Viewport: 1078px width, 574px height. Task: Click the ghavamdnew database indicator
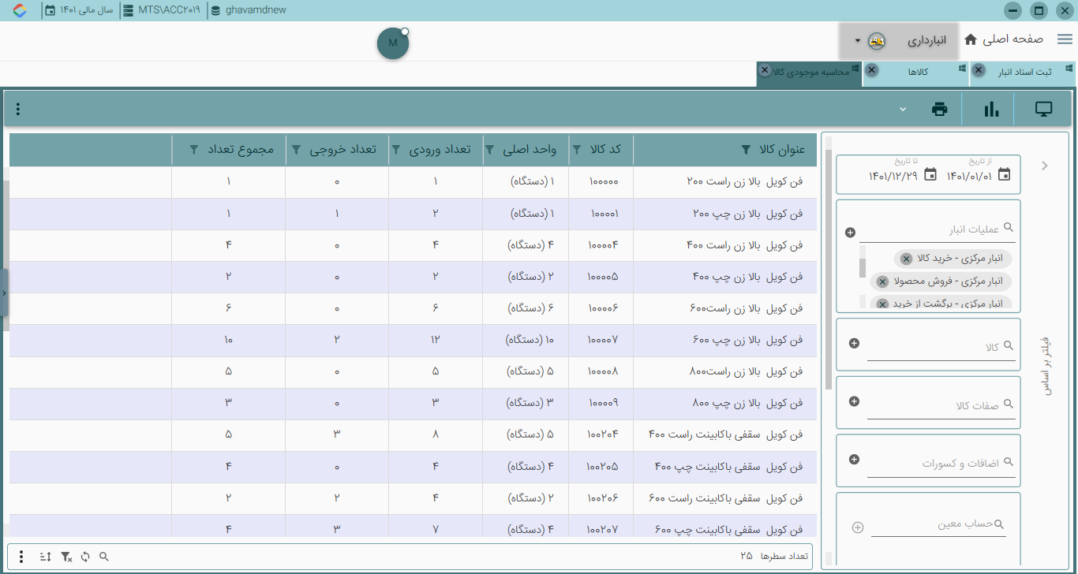[x=249, y=11]
